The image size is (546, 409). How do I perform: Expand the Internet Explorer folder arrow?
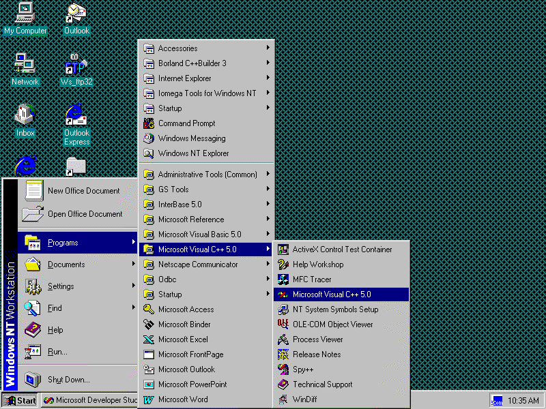coord(268,78)
